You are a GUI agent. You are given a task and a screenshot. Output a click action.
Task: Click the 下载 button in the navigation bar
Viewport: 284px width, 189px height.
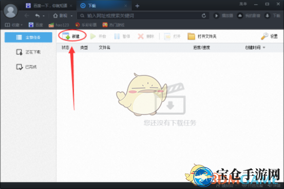[x=272, y=16]
